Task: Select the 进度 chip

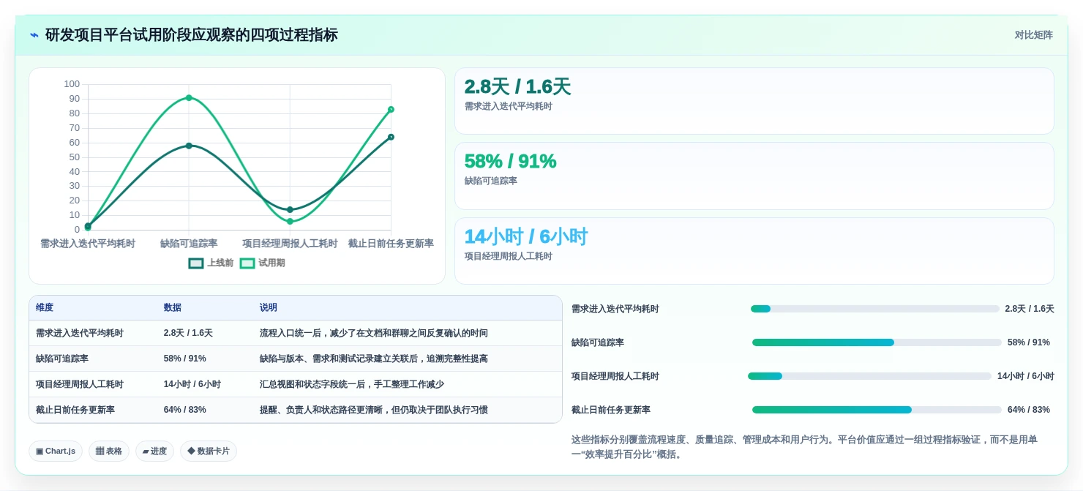Action: point(154,451)
